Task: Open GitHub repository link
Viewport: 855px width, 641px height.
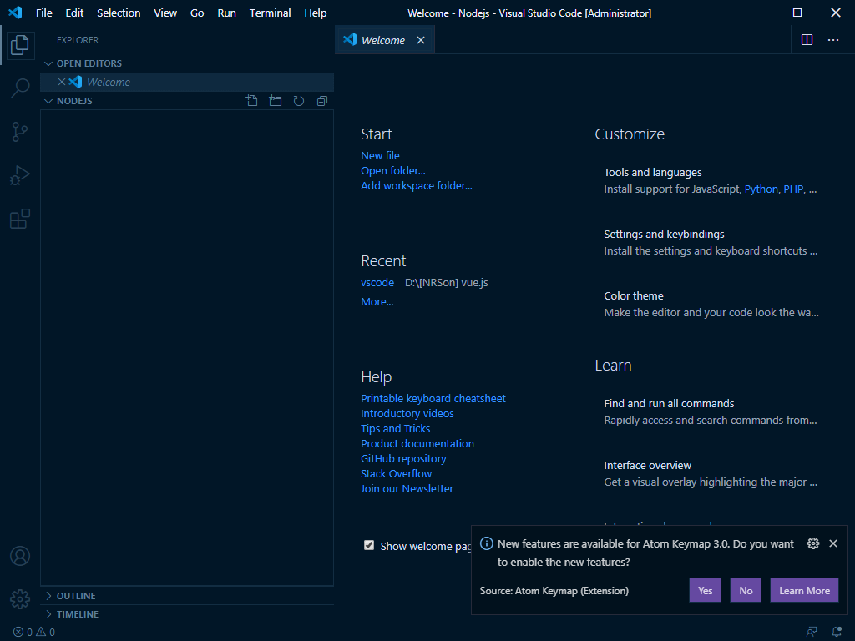Action: (x=403, y=459)
